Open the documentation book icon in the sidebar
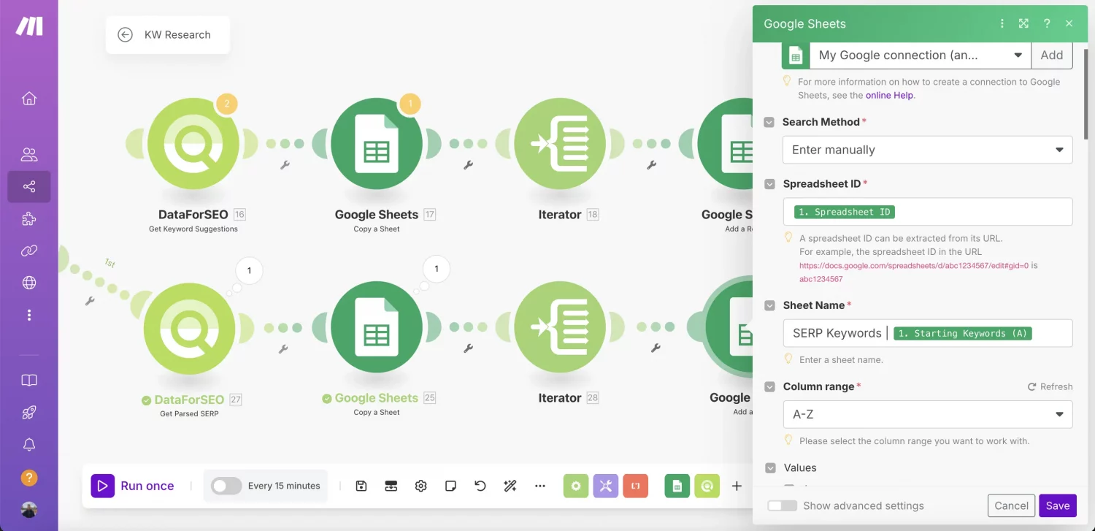The height and width of the screenshot is (531, 1095). [29, 381]
